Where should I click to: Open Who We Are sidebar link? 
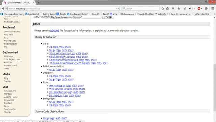tap(10, 91)
